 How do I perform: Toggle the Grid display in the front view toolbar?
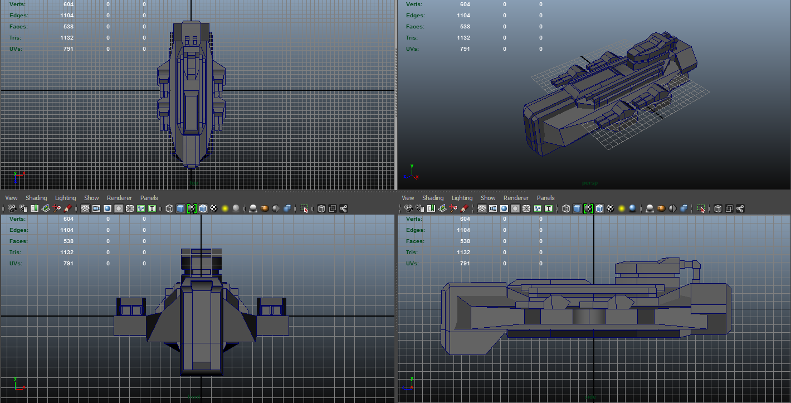coord(85,208)
